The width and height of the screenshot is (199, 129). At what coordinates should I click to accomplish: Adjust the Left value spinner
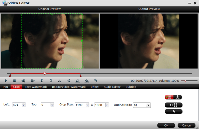[x=24, y=105]
